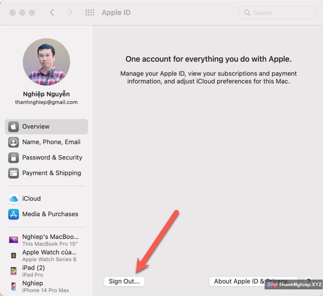This screenshot has height=296, width=323.
Task: Go forward with the right chevron
Action: (x=70, y=12)
